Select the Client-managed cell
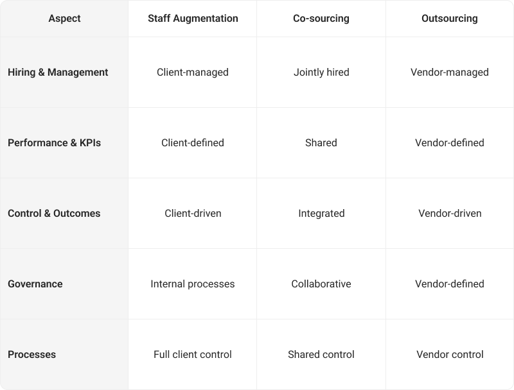The width and height of the screenshot is (514, 390). click(x=193, y=72)
